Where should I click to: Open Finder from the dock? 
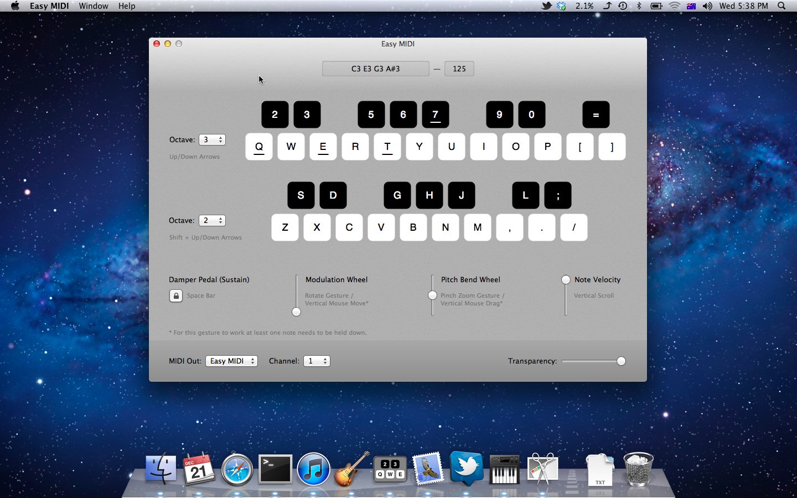click(x=161, y=469)
